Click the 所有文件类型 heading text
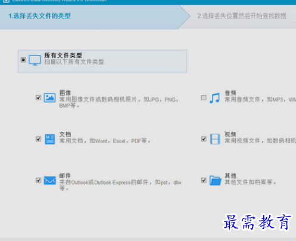This screenshot has height=241, width=296. (63, 55)
